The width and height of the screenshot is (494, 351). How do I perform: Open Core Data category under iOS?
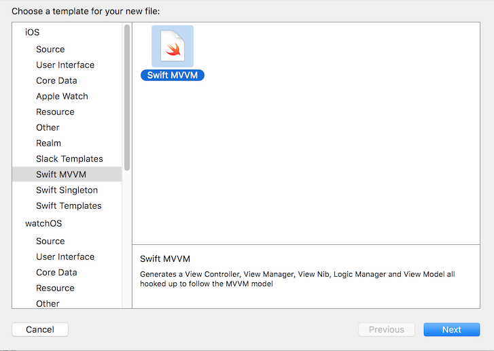pos(56,80)
